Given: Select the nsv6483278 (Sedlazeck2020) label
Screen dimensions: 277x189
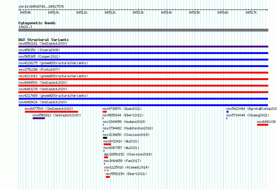Looking at the screenshot, I should [x=43, y=89].
